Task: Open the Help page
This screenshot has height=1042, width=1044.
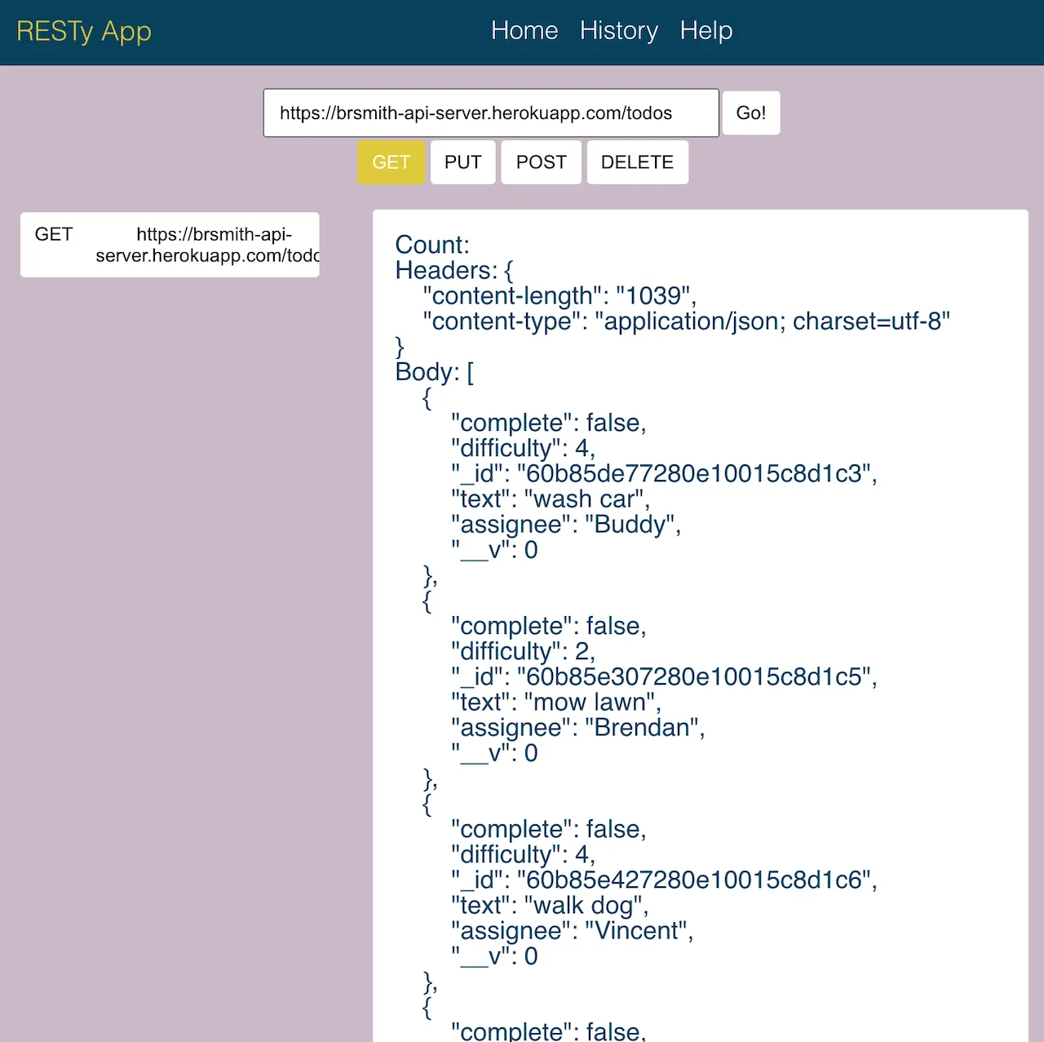Action: (x=706, y=31)
